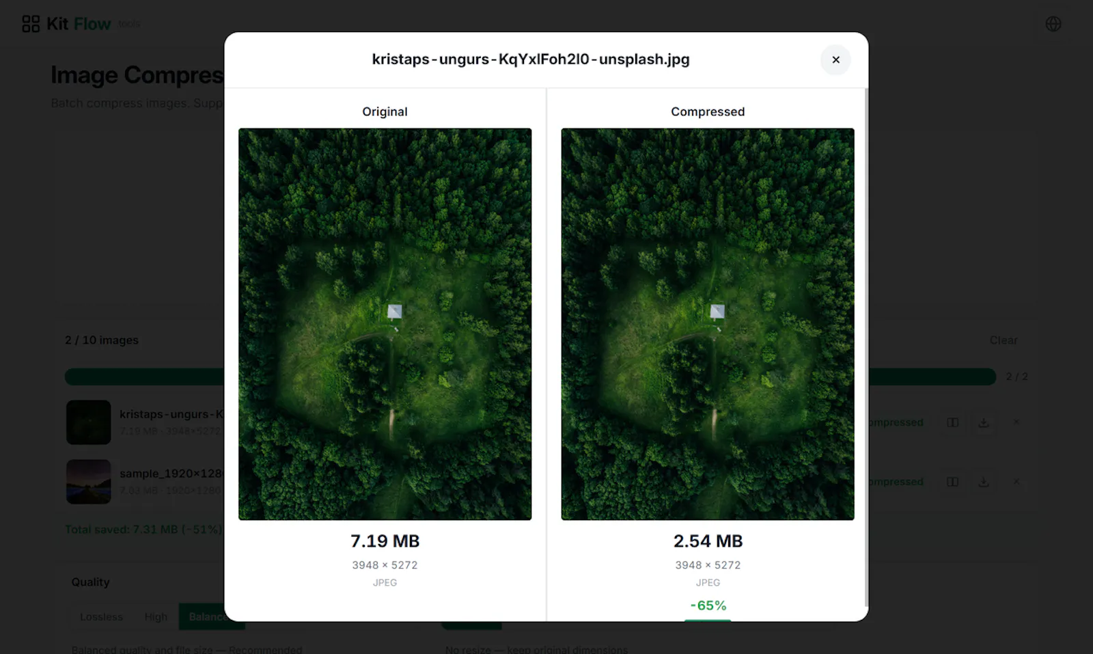Image resolution: width=1093 pixels, height=654 pixels.
Task: Click sample_1920×1280 file name in list
Action: 171,474
